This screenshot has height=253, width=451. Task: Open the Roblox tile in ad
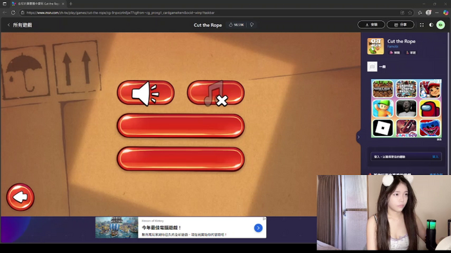point(383,128)
